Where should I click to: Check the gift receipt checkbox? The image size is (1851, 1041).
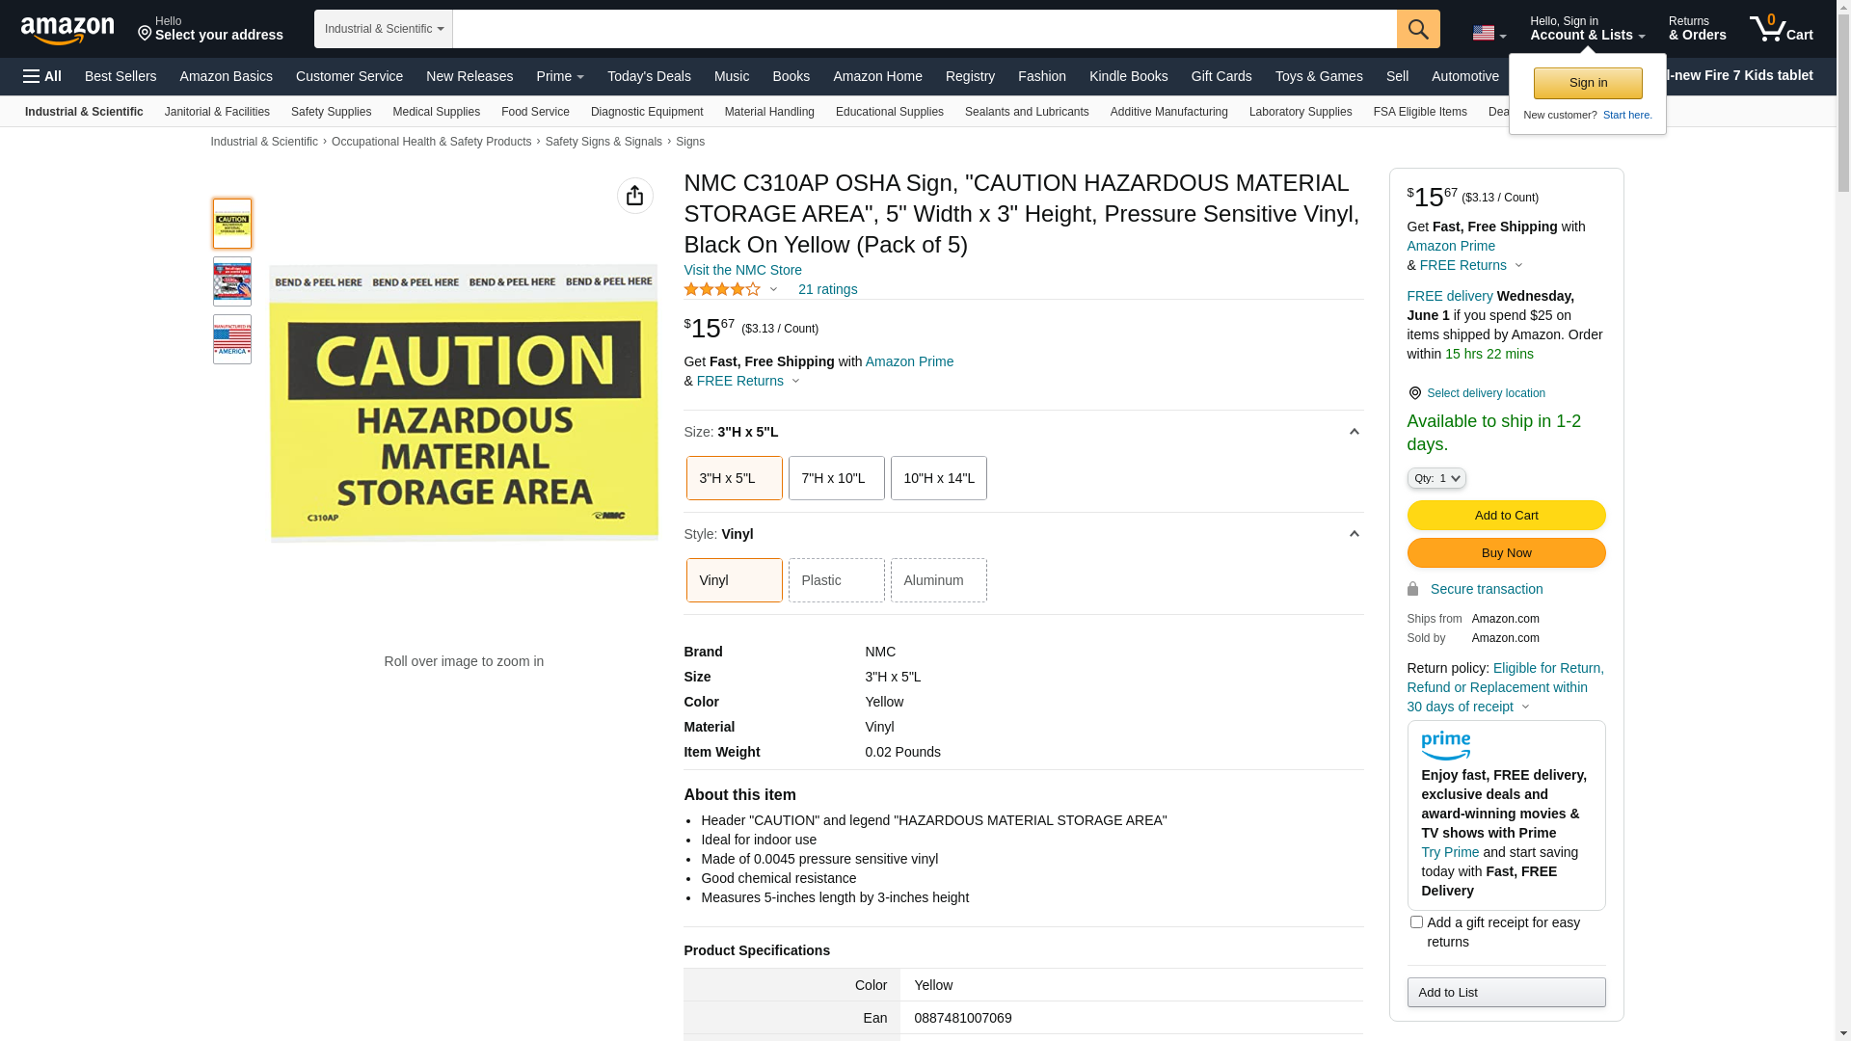tap(1416, 922)
